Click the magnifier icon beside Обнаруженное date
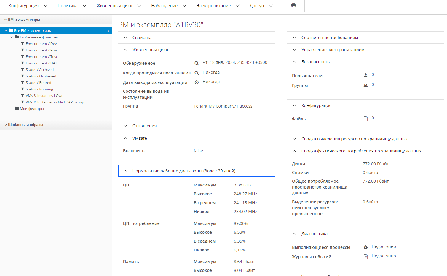 click(196, 63)
